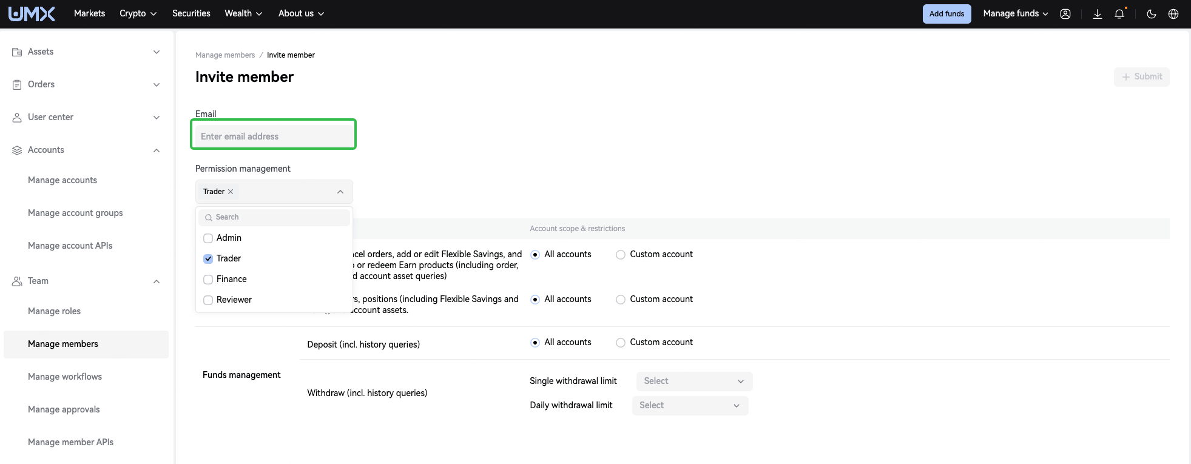
Task: Click the Add funds button
Action: pyautogui.click(x=946, y=14)
